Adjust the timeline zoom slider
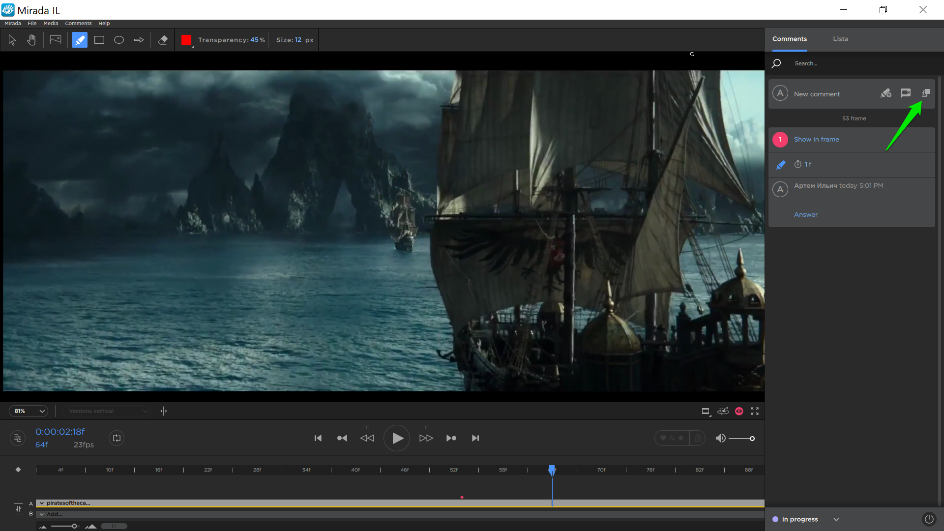Image resolution: width=944 pixels, height=531 pixels. pyautogui.click(x=74, y=526)
